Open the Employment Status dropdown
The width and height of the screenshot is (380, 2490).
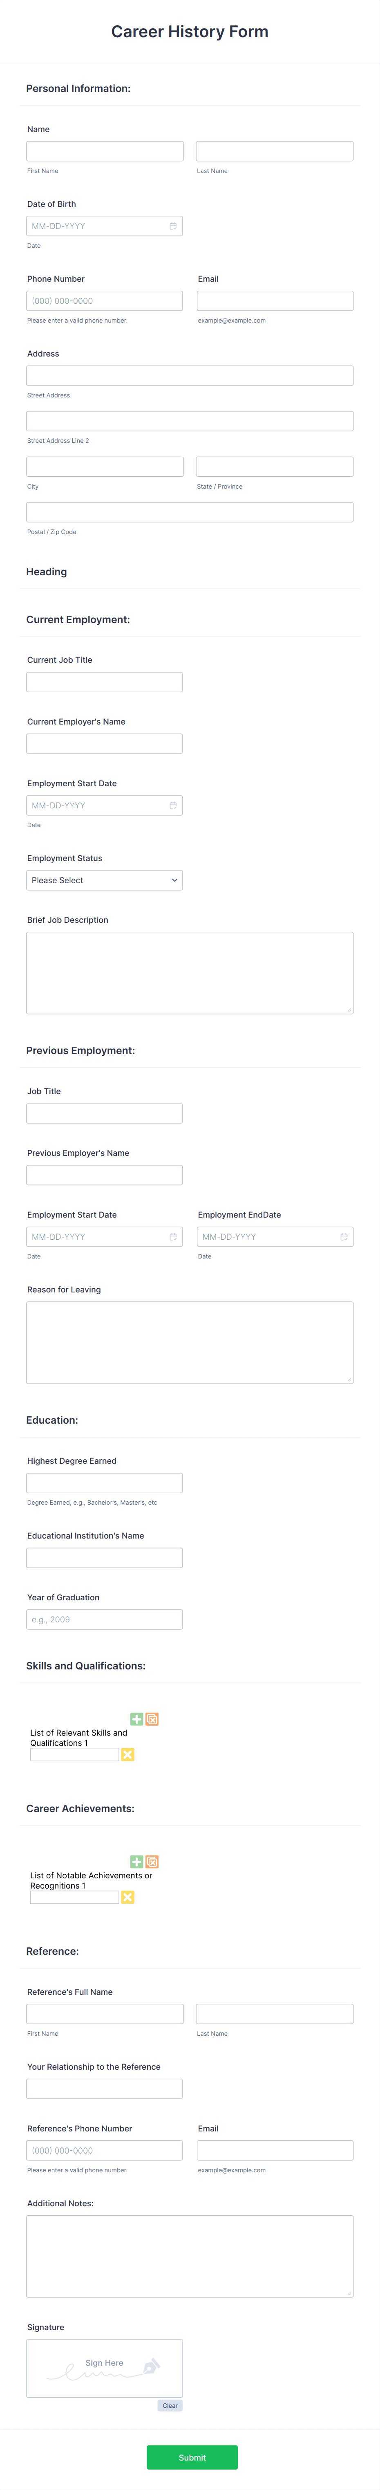(x=105, y=881)
